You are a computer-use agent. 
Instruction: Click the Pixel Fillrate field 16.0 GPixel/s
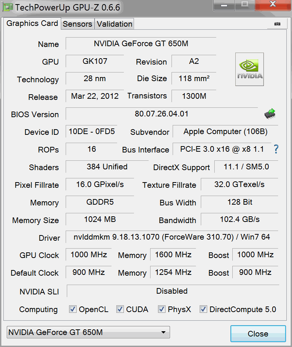(x=100, y=184)
